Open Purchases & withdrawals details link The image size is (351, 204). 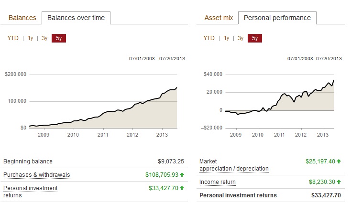click(x=37, y=175)
